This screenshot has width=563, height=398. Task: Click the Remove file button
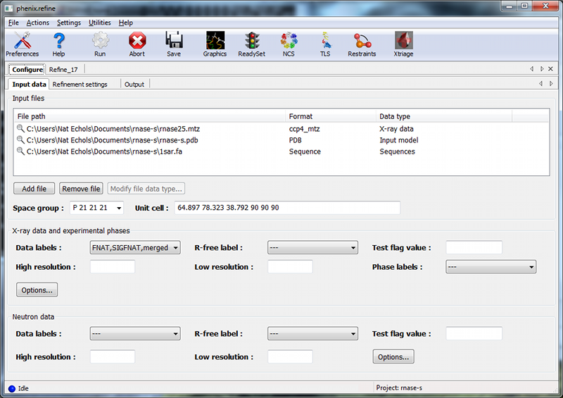point(81,189)
